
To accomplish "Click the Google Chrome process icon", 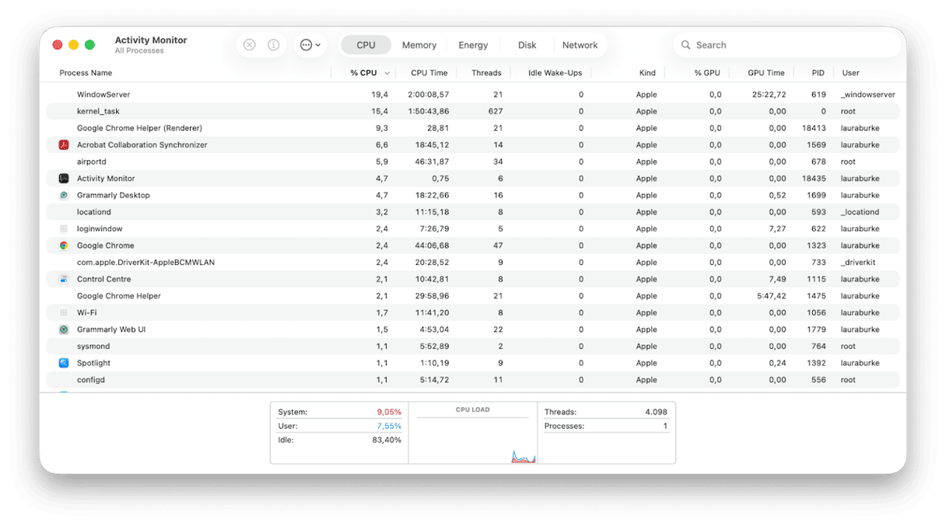I will click(x=65, y=245).
